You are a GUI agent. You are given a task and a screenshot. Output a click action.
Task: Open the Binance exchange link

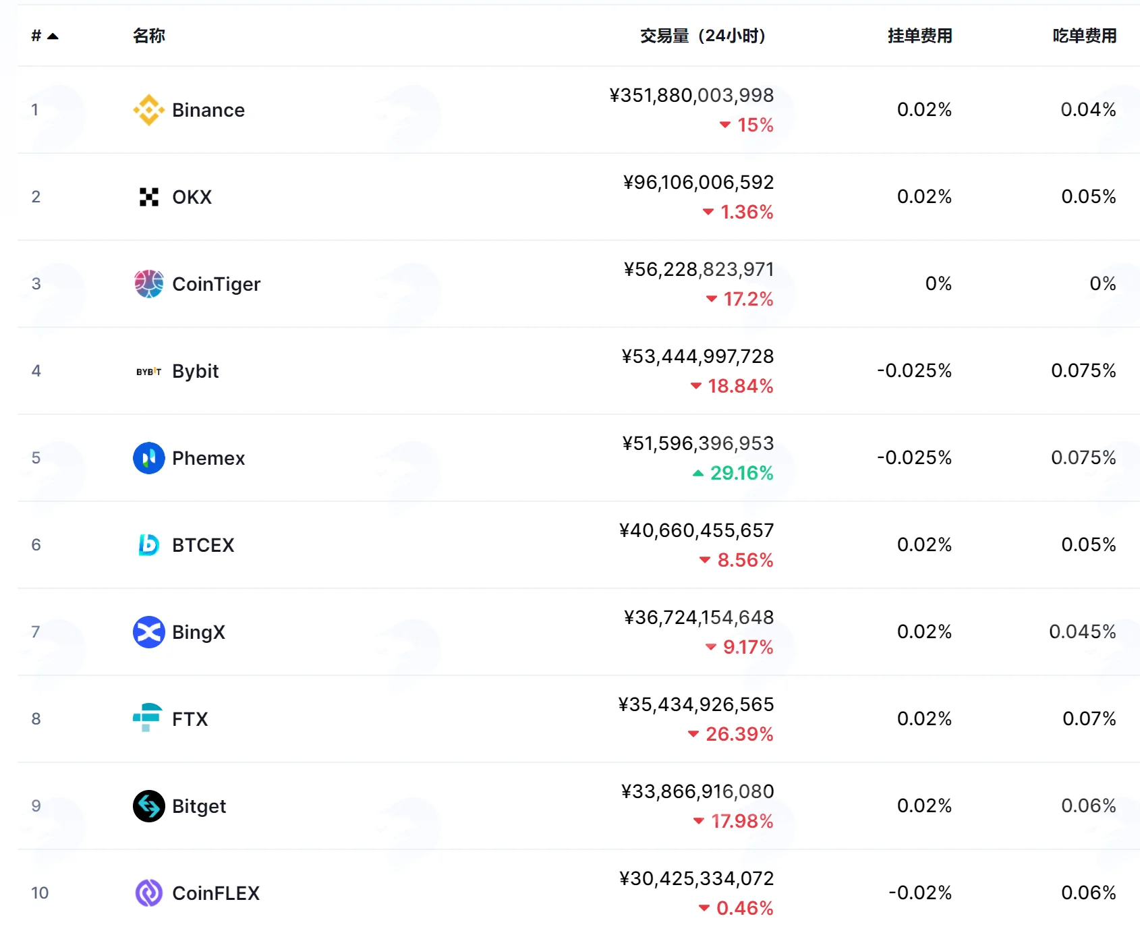click(208, 110)
